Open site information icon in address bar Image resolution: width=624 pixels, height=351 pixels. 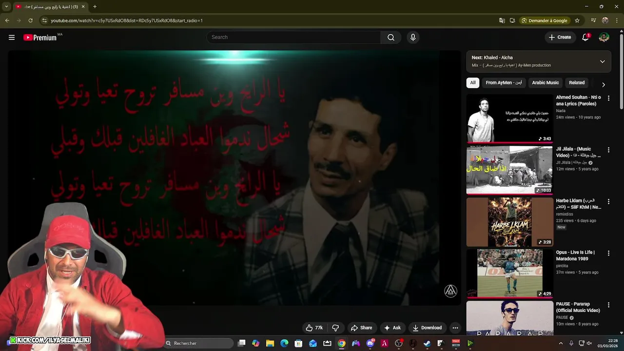pyautogui.click(x=44, y=20)
